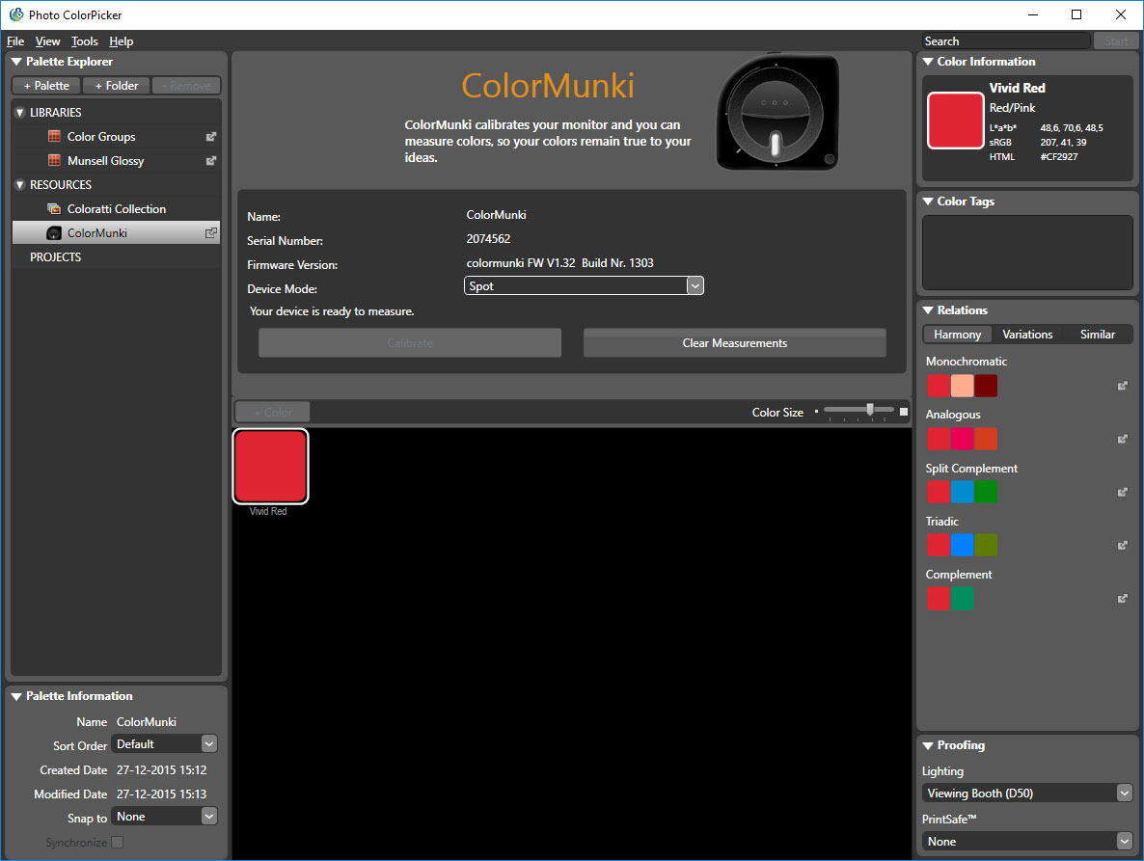
Task: Click the + Folder button
Action: click(116, 86)
